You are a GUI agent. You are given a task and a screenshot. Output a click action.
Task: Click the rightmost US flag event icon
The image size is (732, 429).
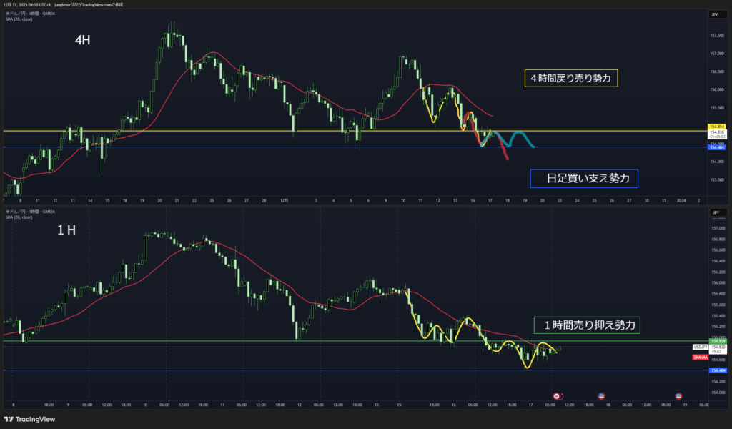(x=678, y=395)
